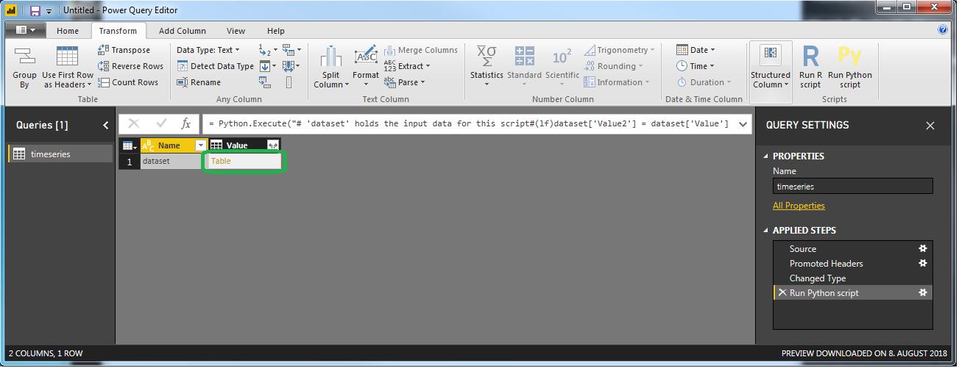Close the Query Settings pane
The height and width of the screenshot is (368, 959).
pyautogui.click(x=930, y=126)
